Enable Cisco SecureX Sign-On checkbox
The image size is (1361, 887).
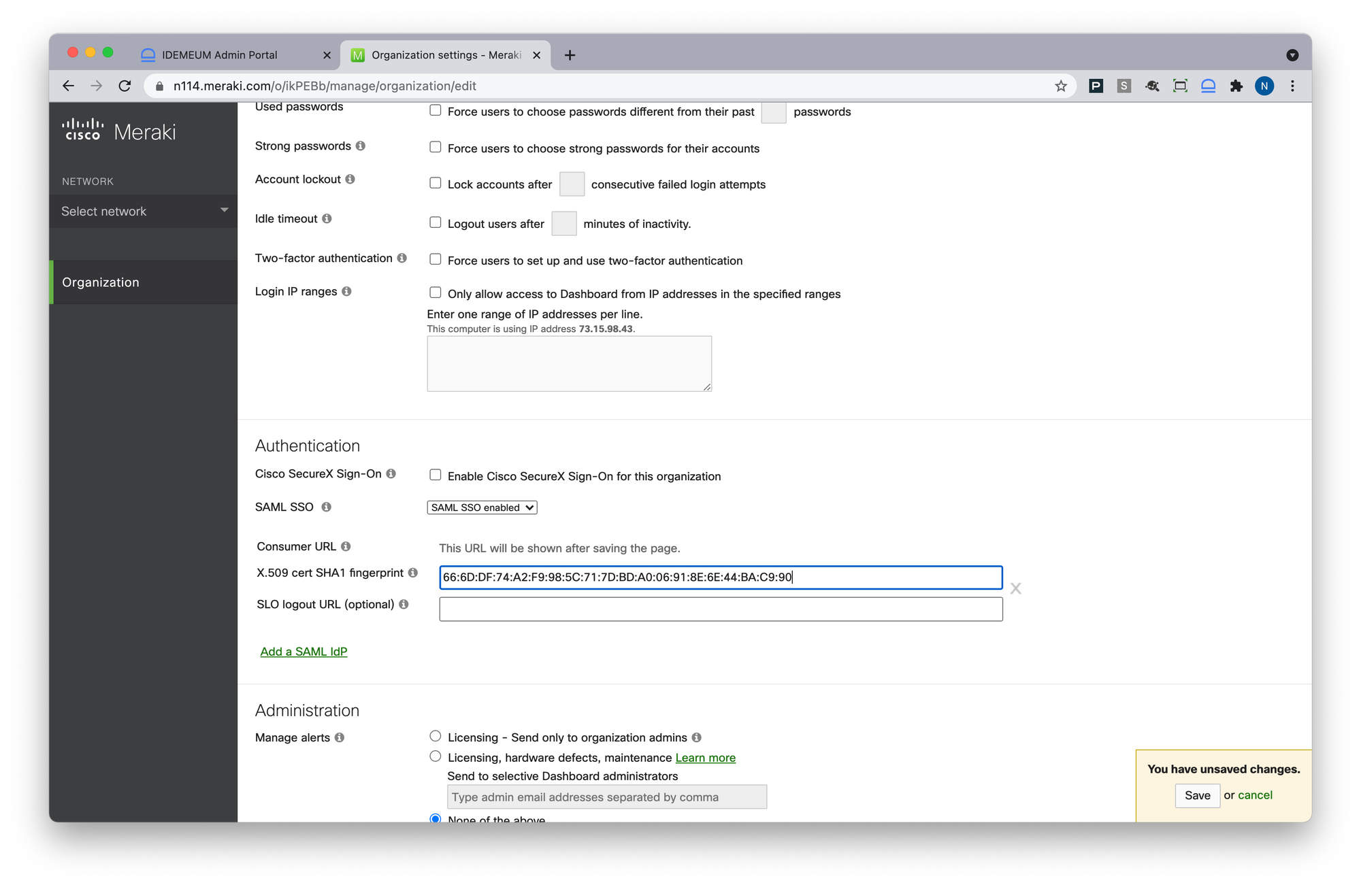point(436,475)
